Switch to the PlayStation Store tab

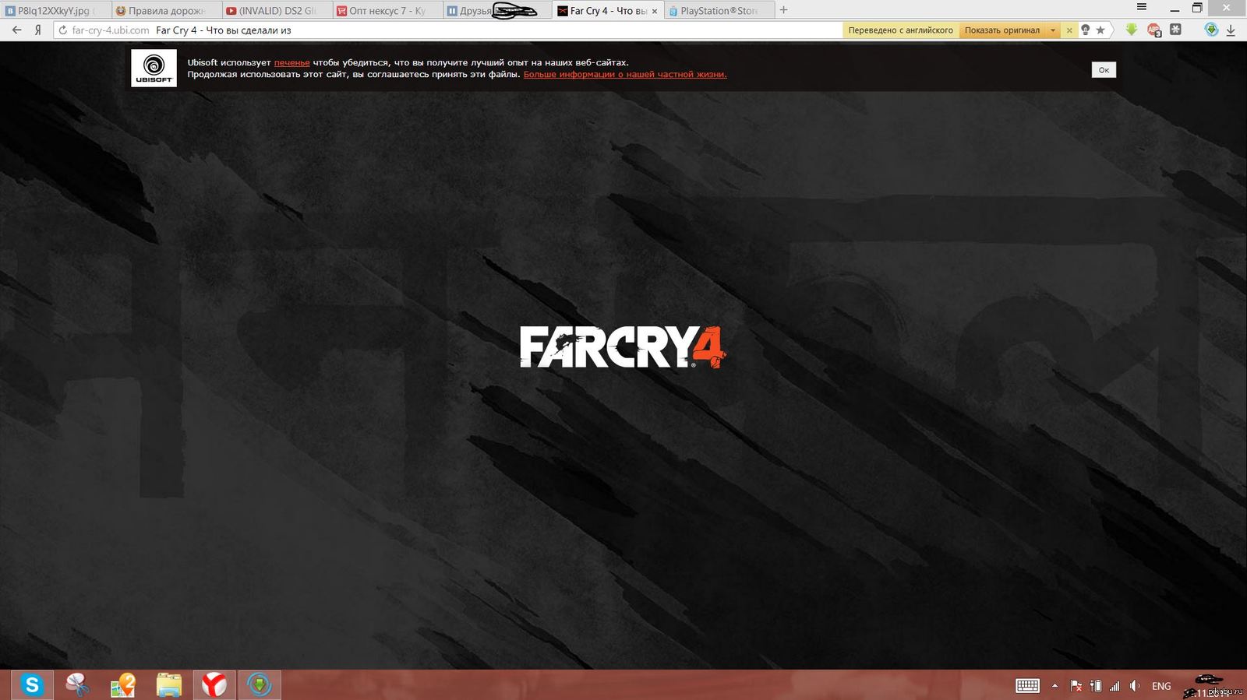717,11
